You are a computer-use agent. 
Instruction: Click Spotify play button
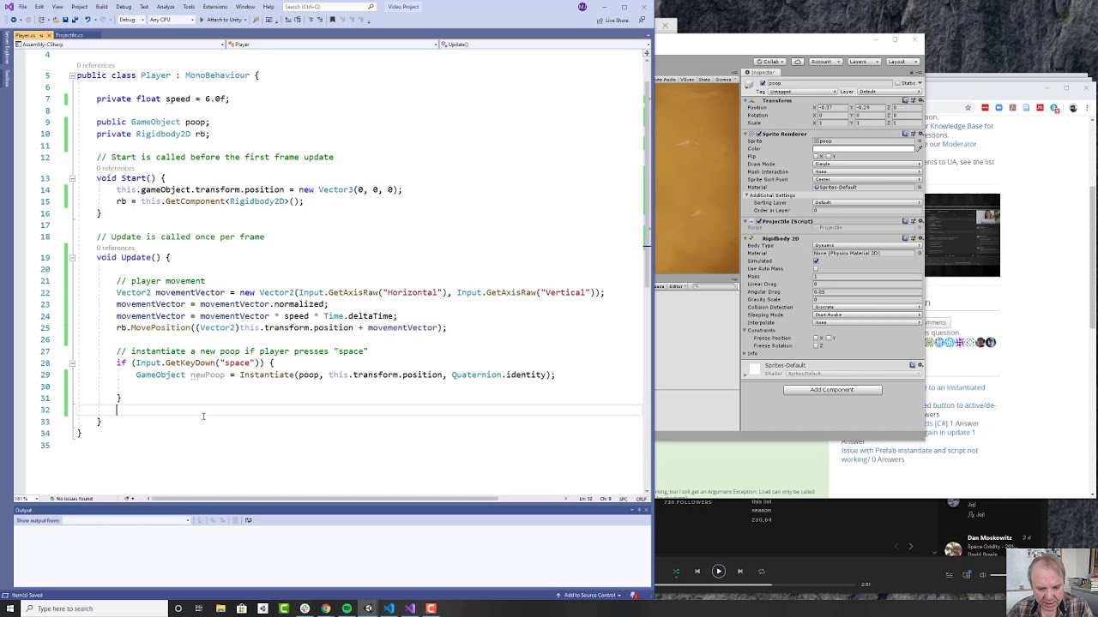[719, 571]
